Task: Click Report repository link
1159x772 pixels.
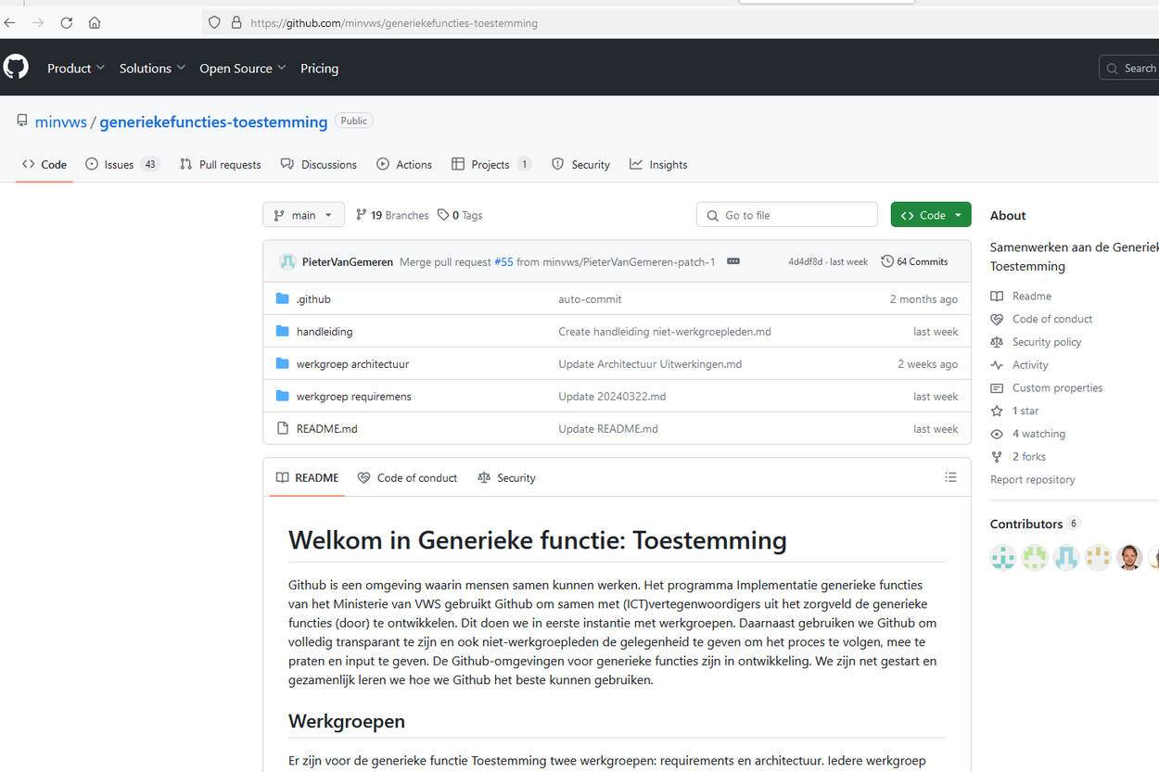Action: [x=1032, y=479]
